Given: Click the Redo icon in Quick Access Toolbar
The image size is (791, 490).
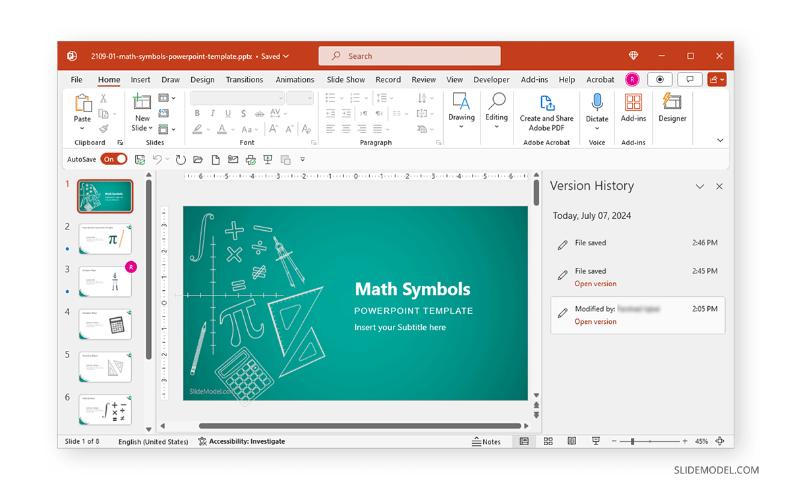Looking at the screenshot, I should click(180, 160).
